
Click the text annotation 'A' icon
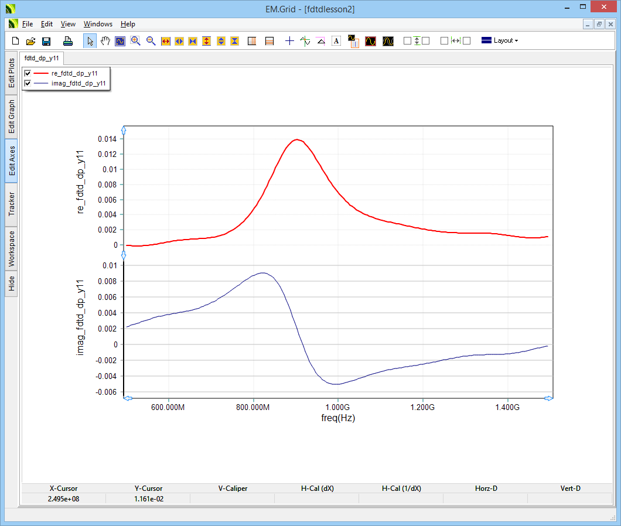pyautogui.click(x=336, y=41)
